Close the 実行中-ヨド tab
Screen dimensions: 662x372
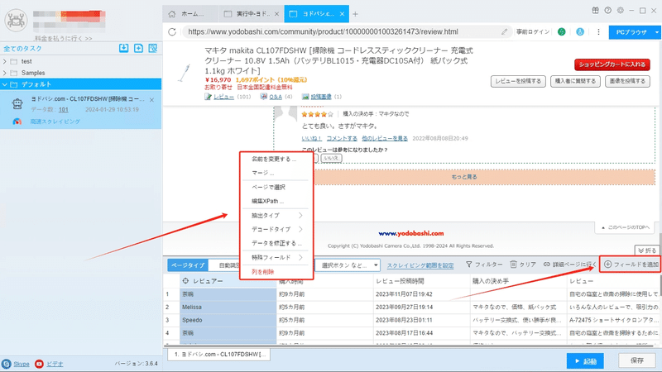click(x=276, y=14)
